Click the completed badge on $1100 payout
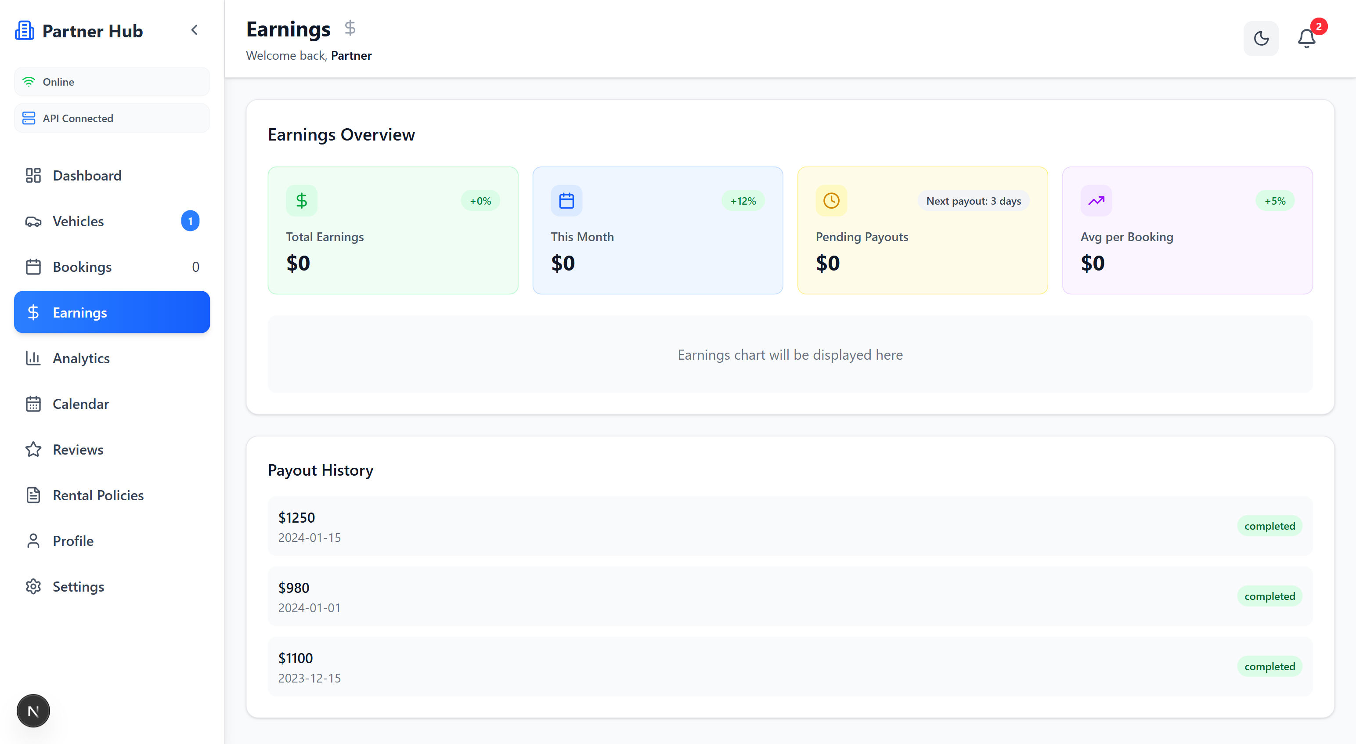 click(1269, 666)
